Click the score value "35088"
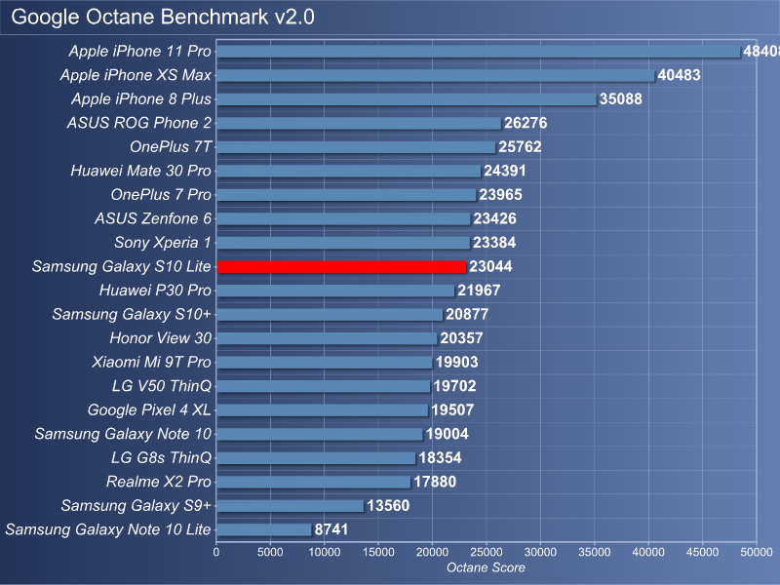This screenshot has height=585, width=780. 621,99
